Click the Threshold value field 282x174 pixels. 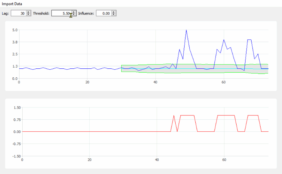61,13
